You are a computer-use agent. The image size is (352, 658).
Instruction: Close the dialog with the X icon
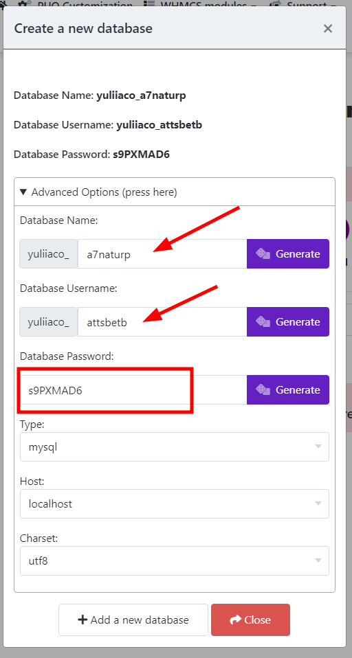328,29
